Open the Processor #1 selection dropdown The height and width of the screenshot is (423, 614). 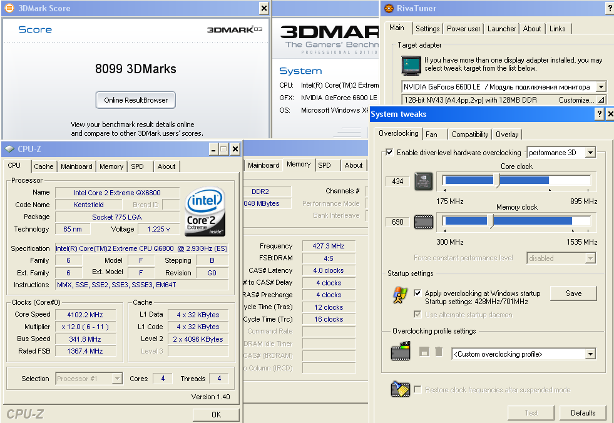click(x=117, y=379)
